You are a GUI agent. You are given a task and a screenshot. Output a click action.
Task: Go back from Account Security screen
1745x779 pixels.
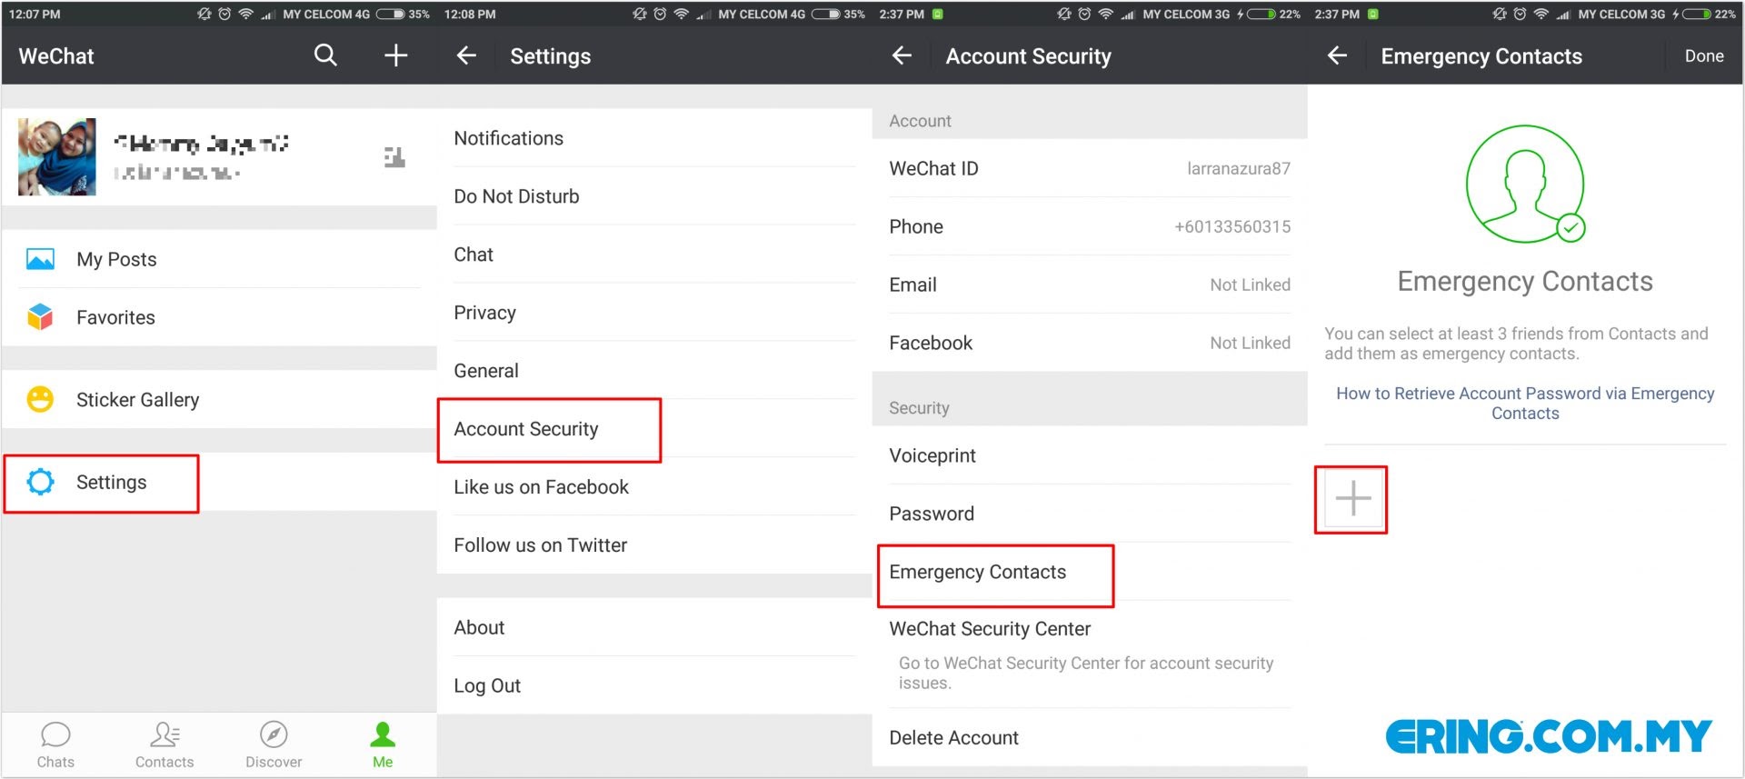coord(902,55)
